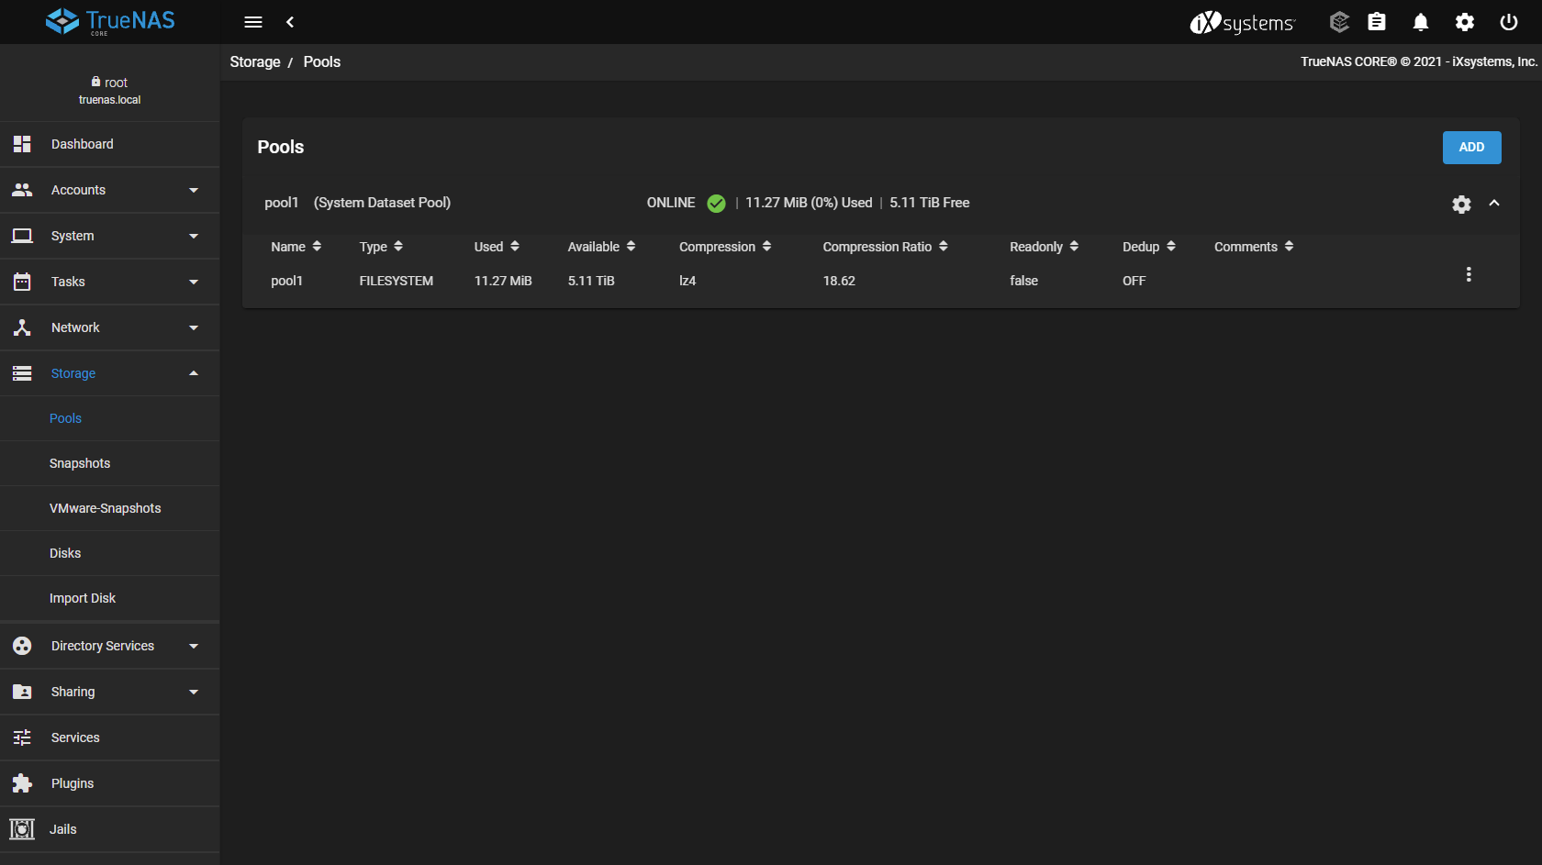Click the Storage stack icon
Viewport: 1542px width, 865px height.
tap(22, 373)
